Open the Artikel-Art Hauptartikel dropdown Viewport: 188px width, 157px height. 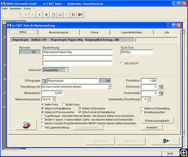[67, 70]
